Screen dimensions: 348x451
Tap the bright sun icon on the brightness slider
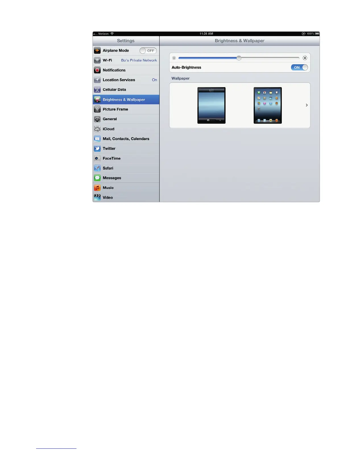[x=305, y=58]
